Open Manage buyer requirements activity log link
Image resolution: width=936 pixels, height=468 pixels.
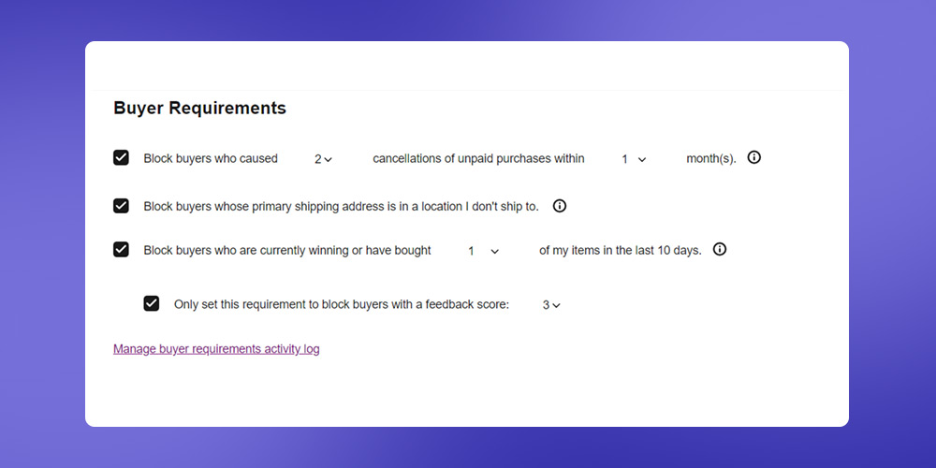216,348
